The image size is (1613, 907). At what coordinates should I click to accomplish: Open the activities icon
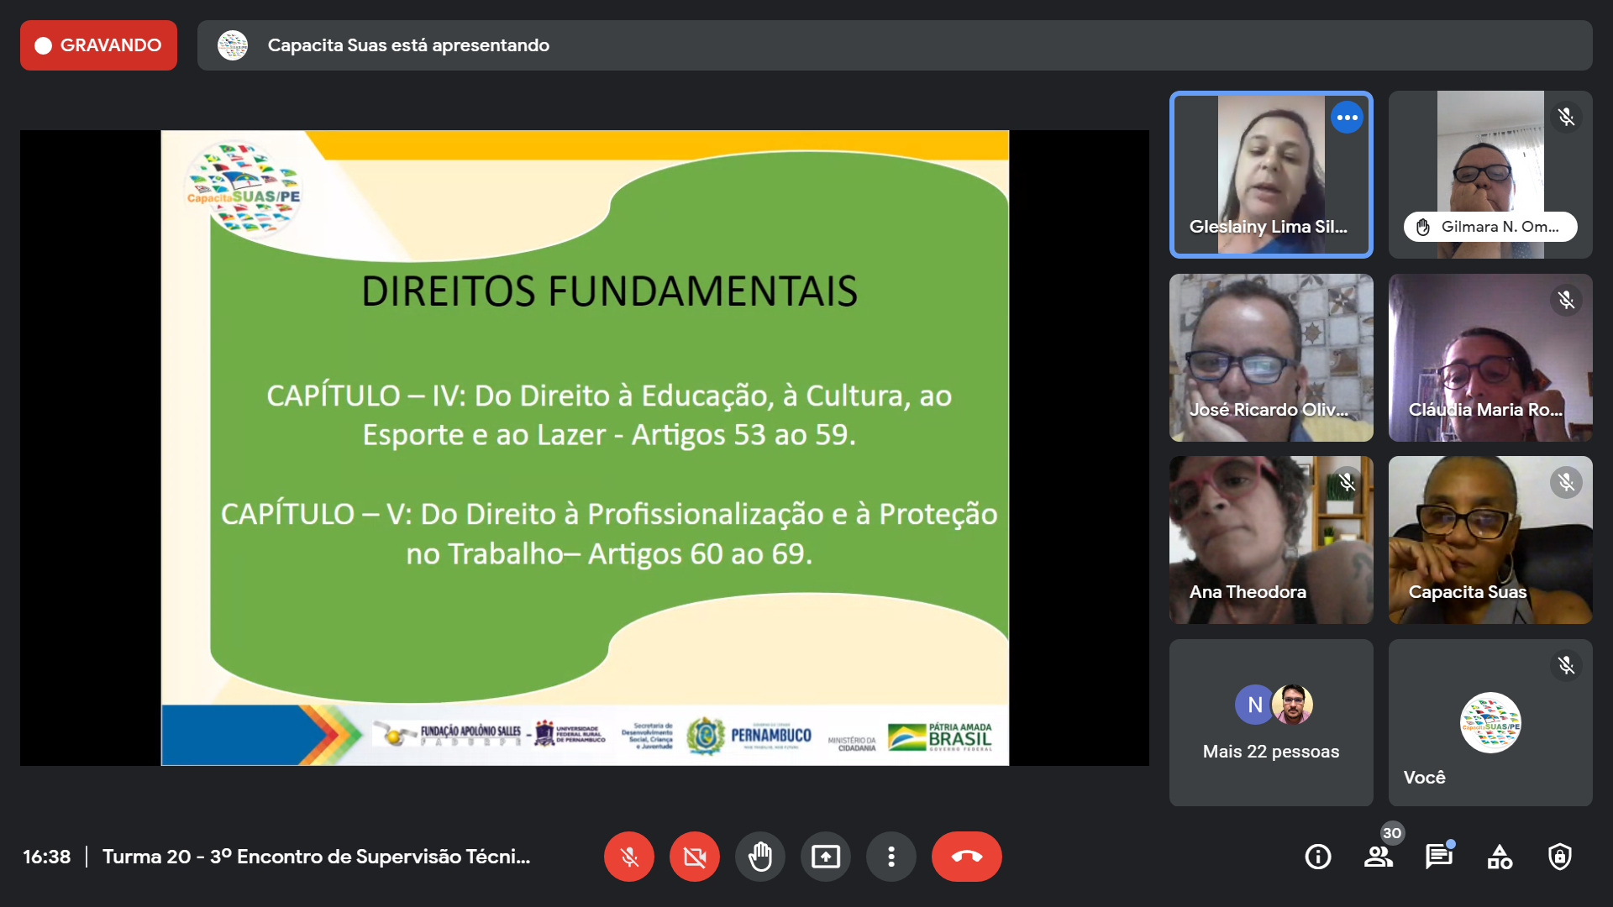pyautogui.click(x=1499, y=857)
